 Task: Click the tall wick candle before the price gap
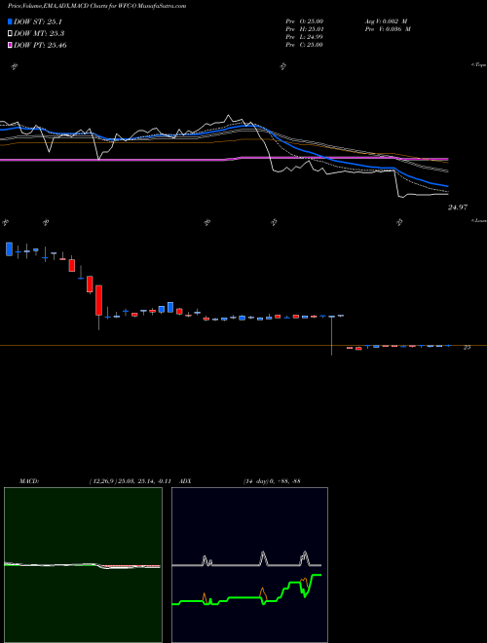click(x=331, y=335)
